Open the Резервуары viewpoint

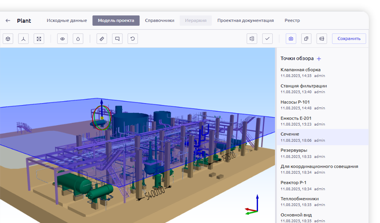323,153
